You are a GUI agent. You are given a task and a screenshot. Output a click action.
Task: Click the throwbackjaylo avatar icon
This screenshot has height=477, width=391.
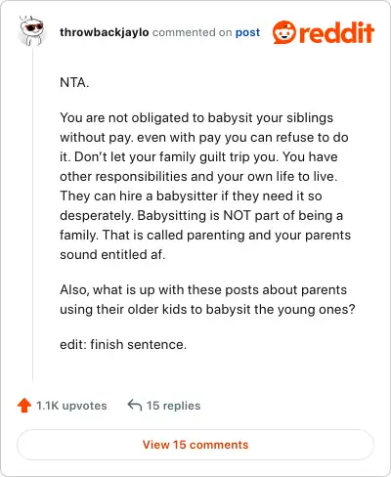32,31
